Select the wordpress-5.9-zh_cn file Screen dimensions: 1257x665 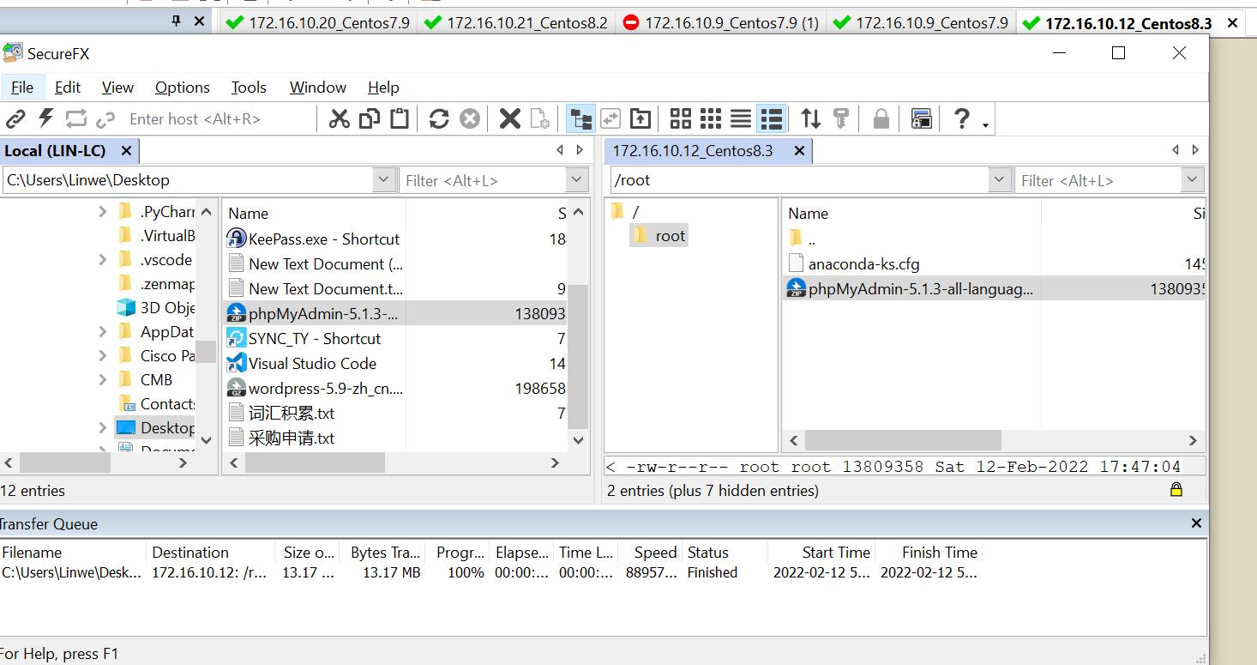(316, 388)
